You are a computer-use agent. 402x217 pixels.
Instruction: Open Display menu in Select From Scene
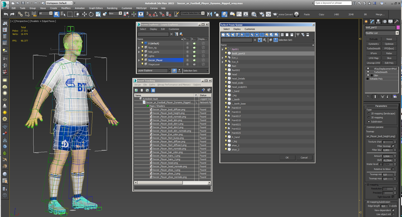tap(237, 29)
